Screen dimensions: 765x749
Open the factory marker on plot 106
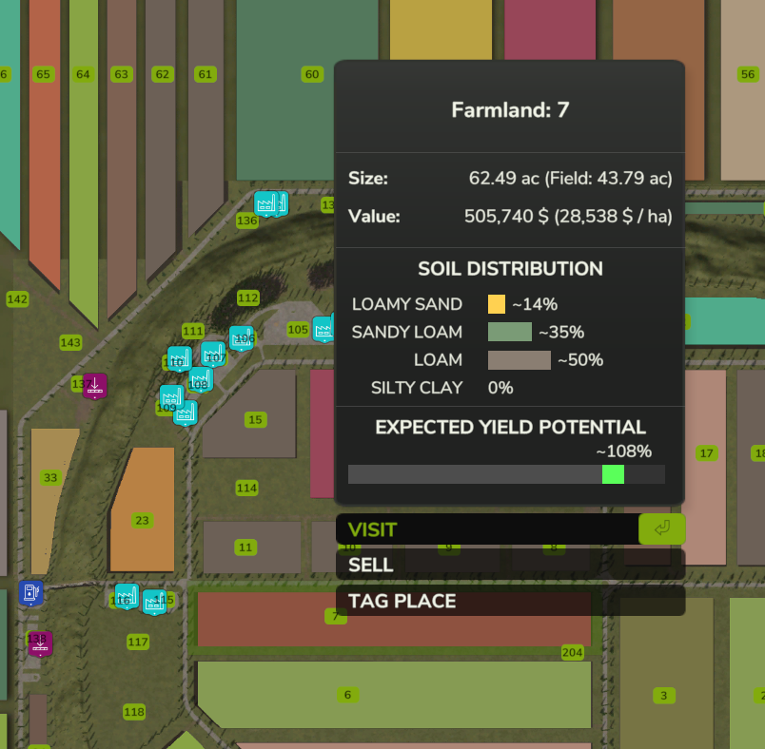point(242,337)
